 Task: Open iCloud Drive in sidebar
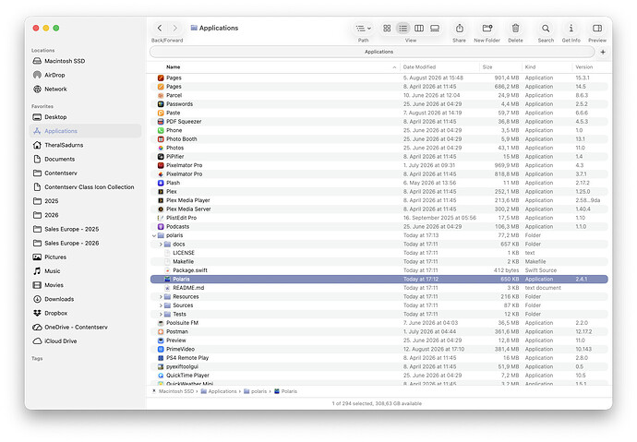coord(85,340)
